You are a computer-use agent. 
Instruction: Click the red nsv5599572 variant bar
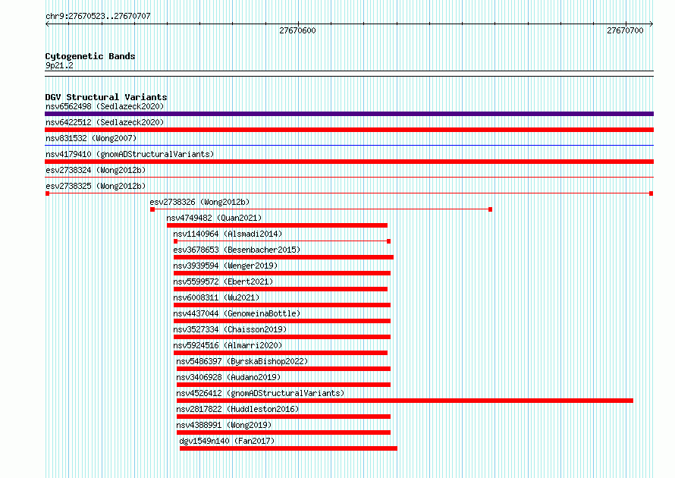(x=281, y=289)
